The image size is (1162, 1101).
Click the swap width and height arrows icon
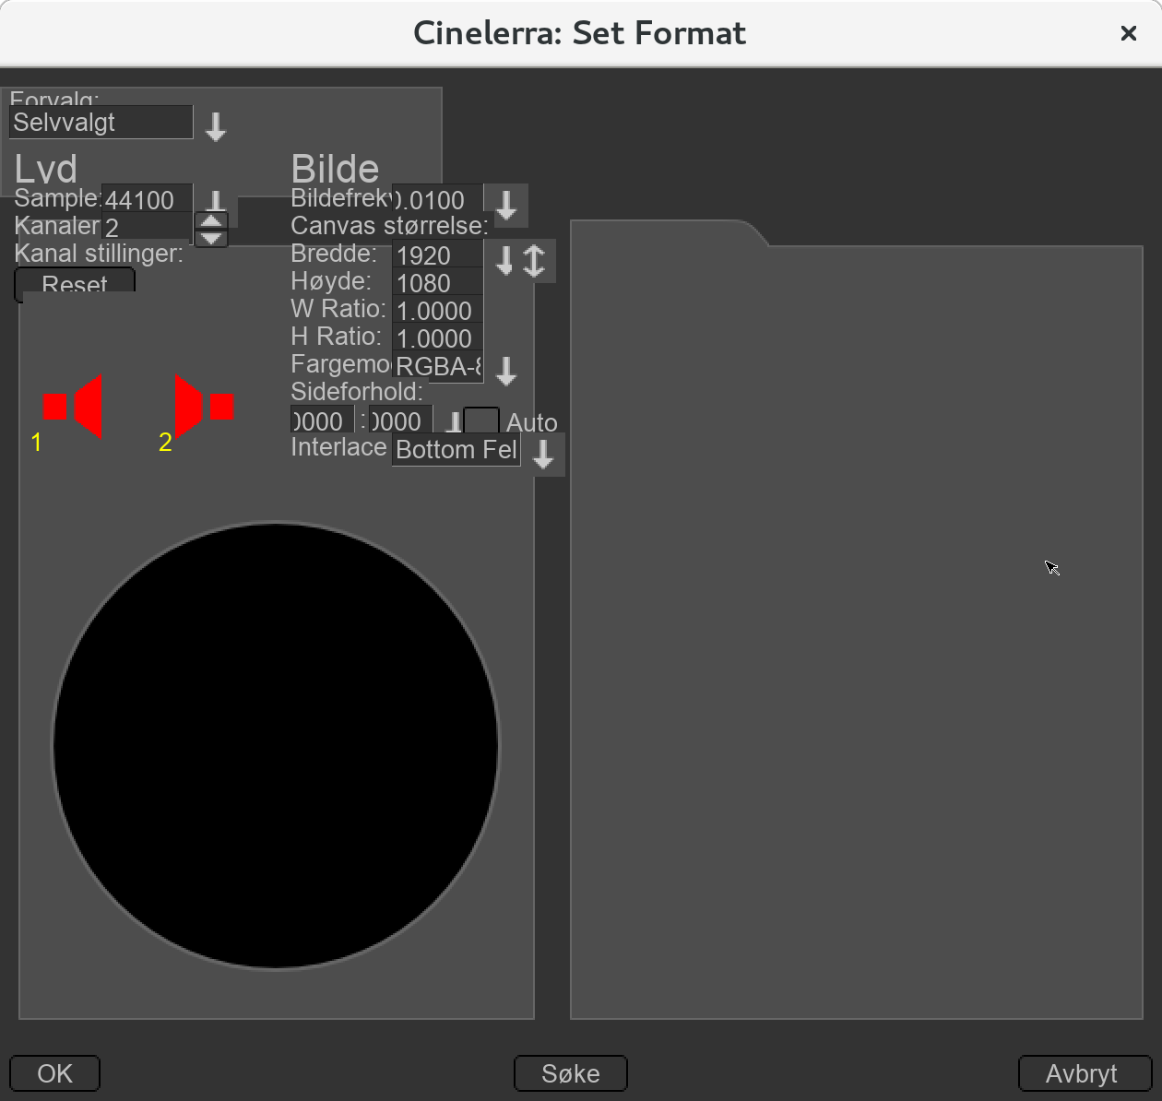(x=535, y=261)
